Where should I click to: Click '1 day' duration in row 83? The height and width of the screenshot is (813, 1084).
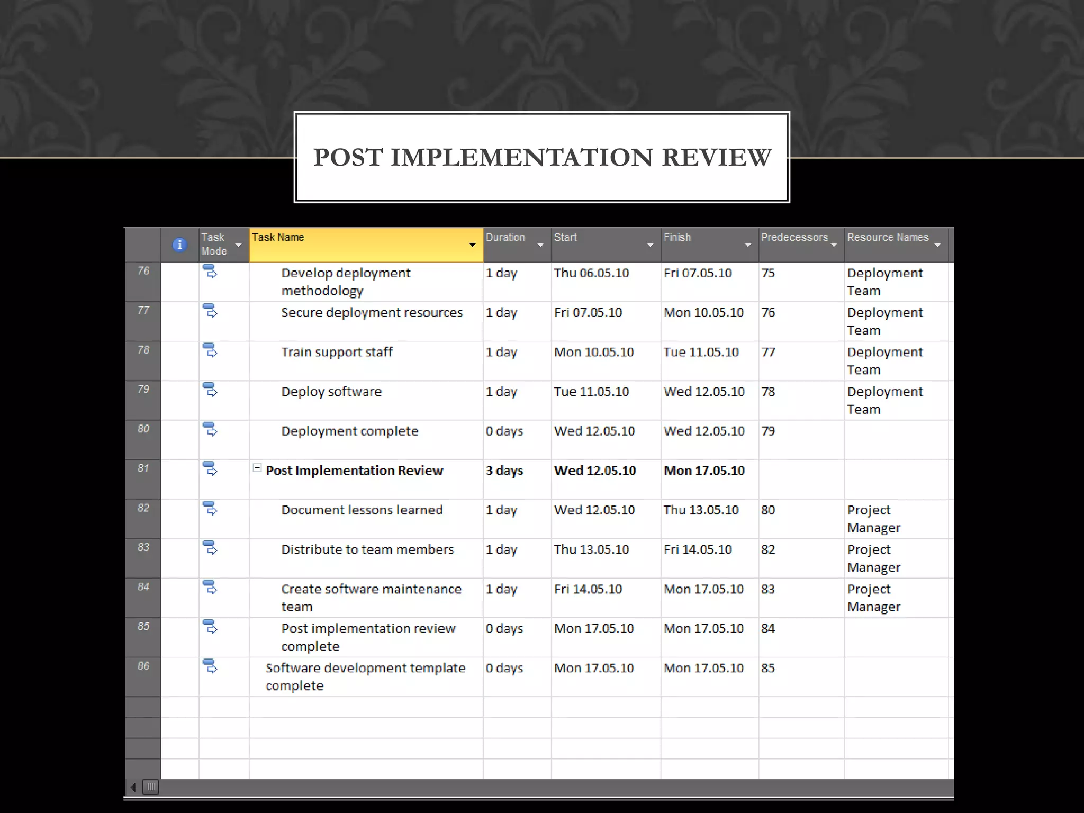click(501, 549)
